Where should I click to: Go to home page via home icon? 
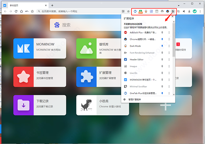tap(22, 11)
